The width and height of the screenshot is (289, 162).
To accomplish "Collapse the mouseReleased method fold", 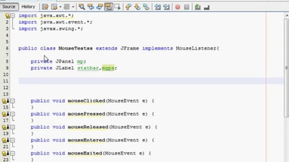I will pyautogui.click(x=13, y=127).
